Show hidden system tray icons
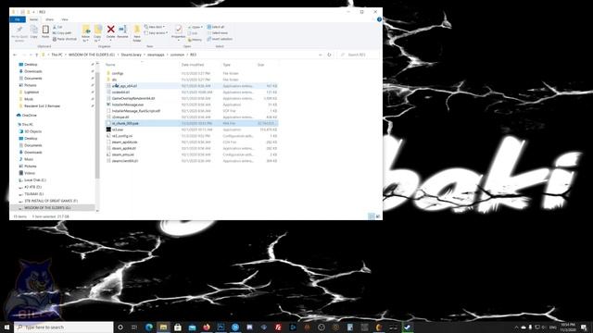593x333 pixels. point(516,327)
